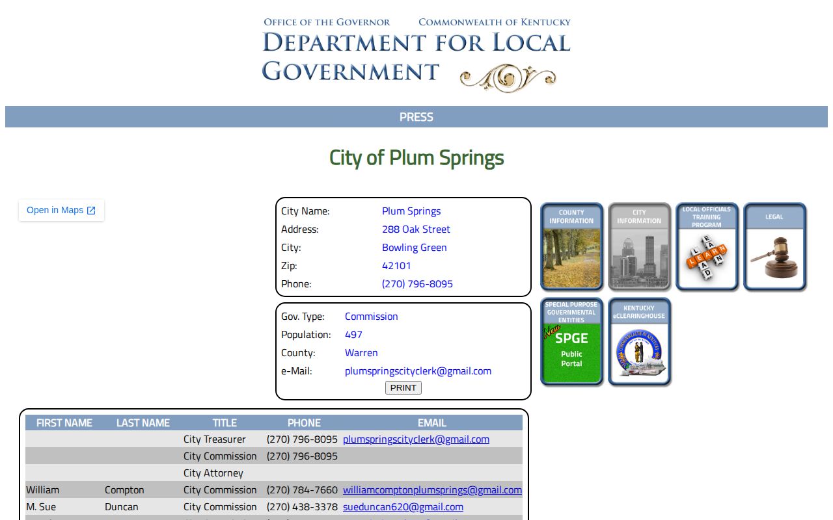
Task: Click the zip code 42101
Action: tap(396, 266)
